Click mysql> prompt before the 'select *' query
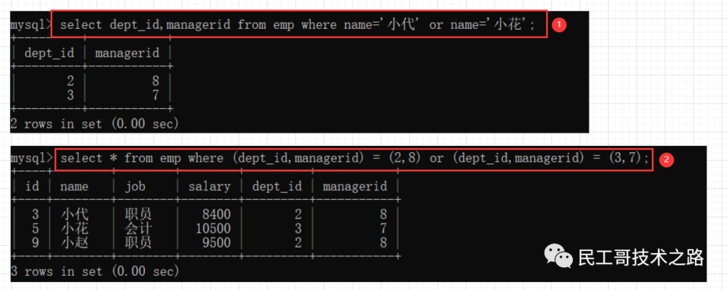This screenshot has width=728, height=290. click(x=31, y=159)
